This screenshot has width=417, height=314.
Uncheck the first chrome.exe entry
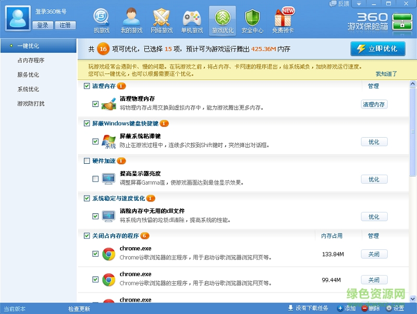pyautogui.click(x=95, y=253)
